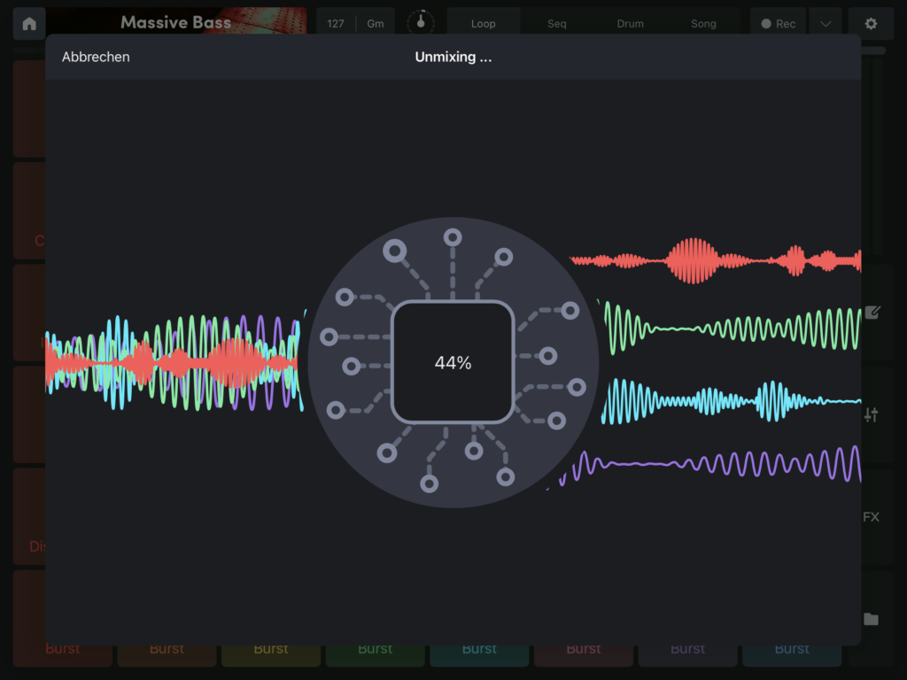
Task: Tap the rightmost blue Burst pad
Action: point(792,648)
